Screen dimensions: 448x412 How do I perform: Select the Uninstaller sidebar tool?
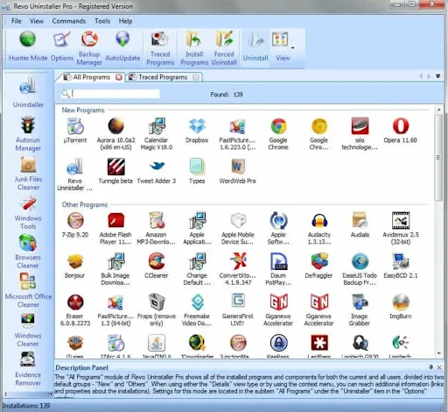28,92
